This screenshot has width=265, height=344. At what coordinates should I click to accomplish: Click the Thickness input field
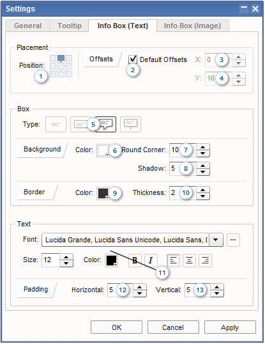click(183, 193)
